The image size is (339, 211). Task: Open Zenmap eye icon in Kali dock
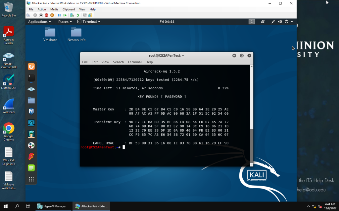(31, 89)
